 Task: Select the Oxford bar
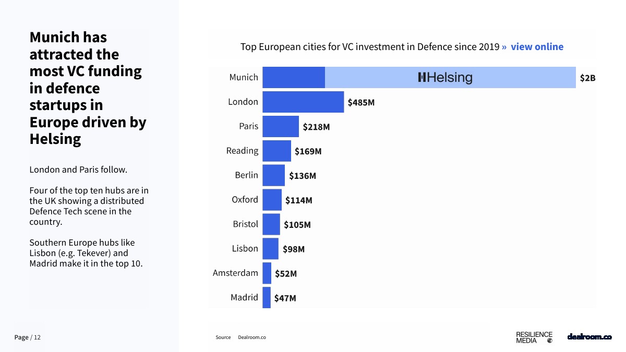[x=272, y=200]
